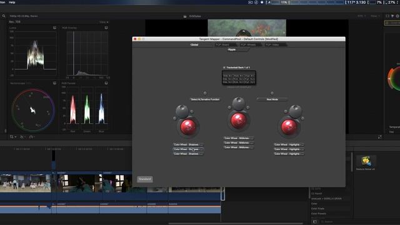Screen dimensions: 400x225
Task: Open the RGB Parade scope settings icon
Action: (x=106, y=83)
